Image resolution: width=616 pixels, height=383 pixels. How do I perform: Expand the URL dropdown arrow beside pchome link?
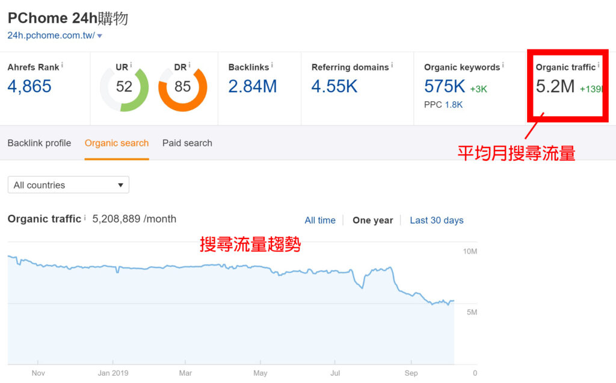(x=100, y=36)
